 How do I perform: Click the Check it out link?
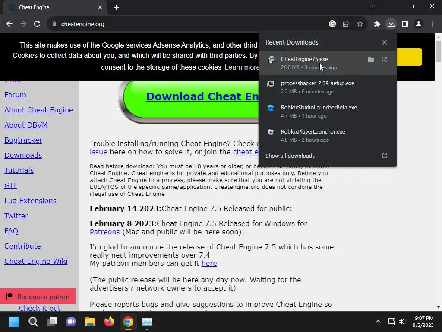[x=40, y=308]
